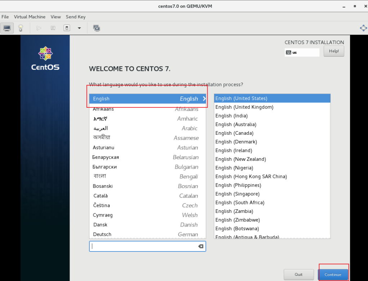Maximize the centos7.0 QEMU/KVM window
This screenshot has height=281, width=368.
[355, 6]
